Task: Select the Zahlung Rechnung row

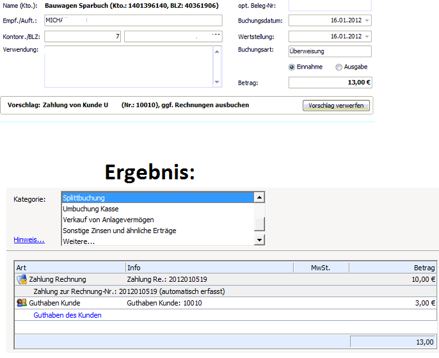Action: point(225,279)
